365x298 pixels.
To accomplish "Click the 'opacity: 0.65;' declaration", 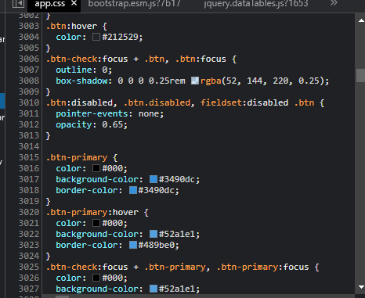I will coord(92,124).
